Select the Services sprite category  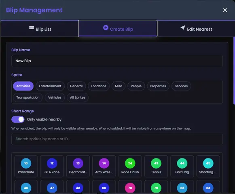pyautogui.click(x=181, y=86)
